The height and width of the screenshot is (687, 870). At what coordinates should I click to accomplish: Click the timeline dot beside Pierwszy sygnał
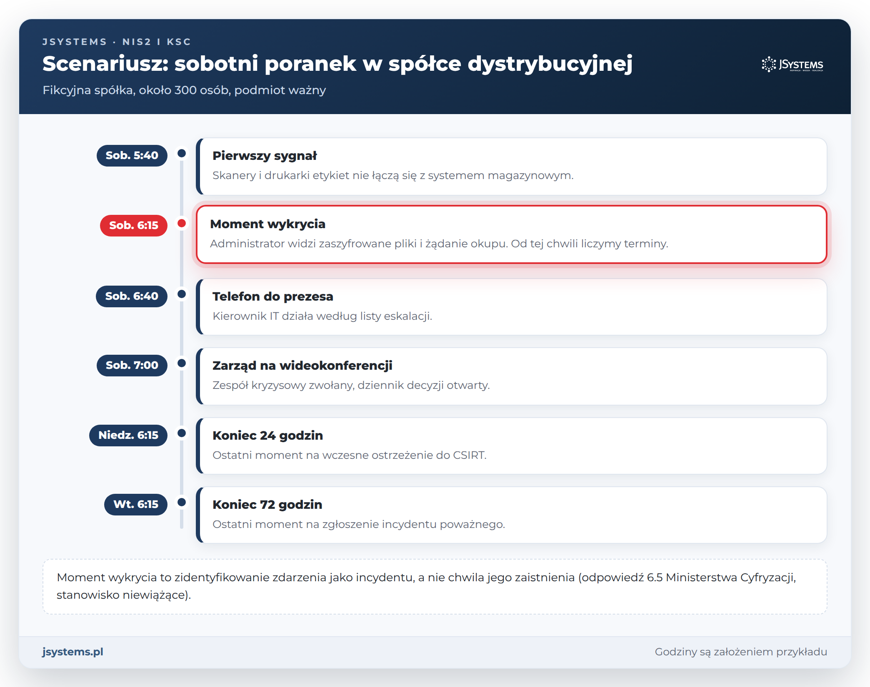point(182,153)
